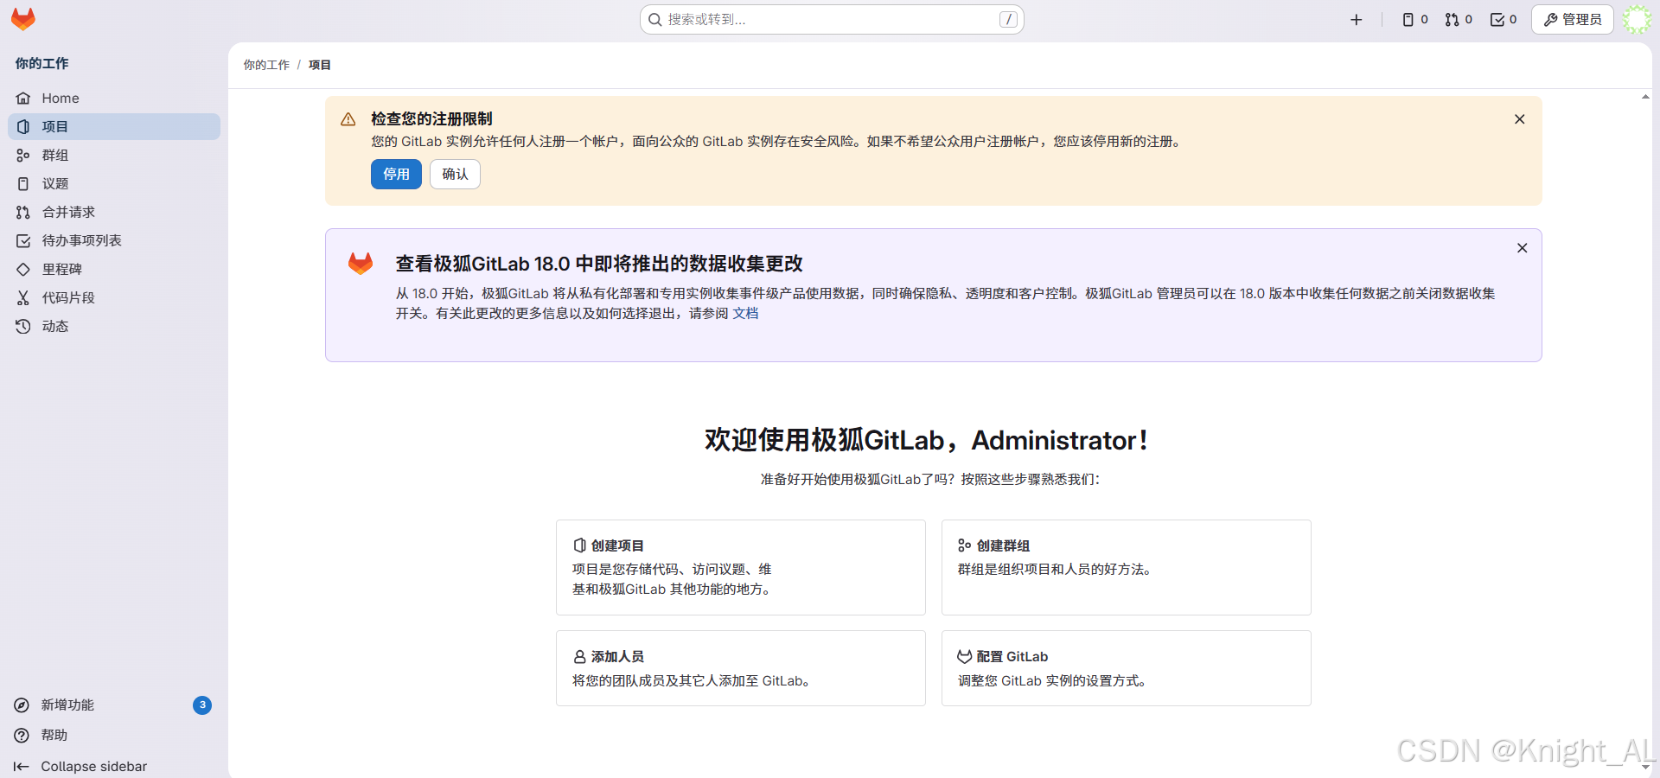The image size is (1660, 778).
Task: Click the 欢迎使用极狐GitLab heading text
Action: (925, 440)
